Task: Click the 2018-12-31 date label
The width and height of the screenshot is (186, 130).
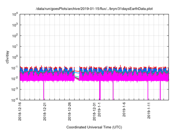Action: pos(94,111)
